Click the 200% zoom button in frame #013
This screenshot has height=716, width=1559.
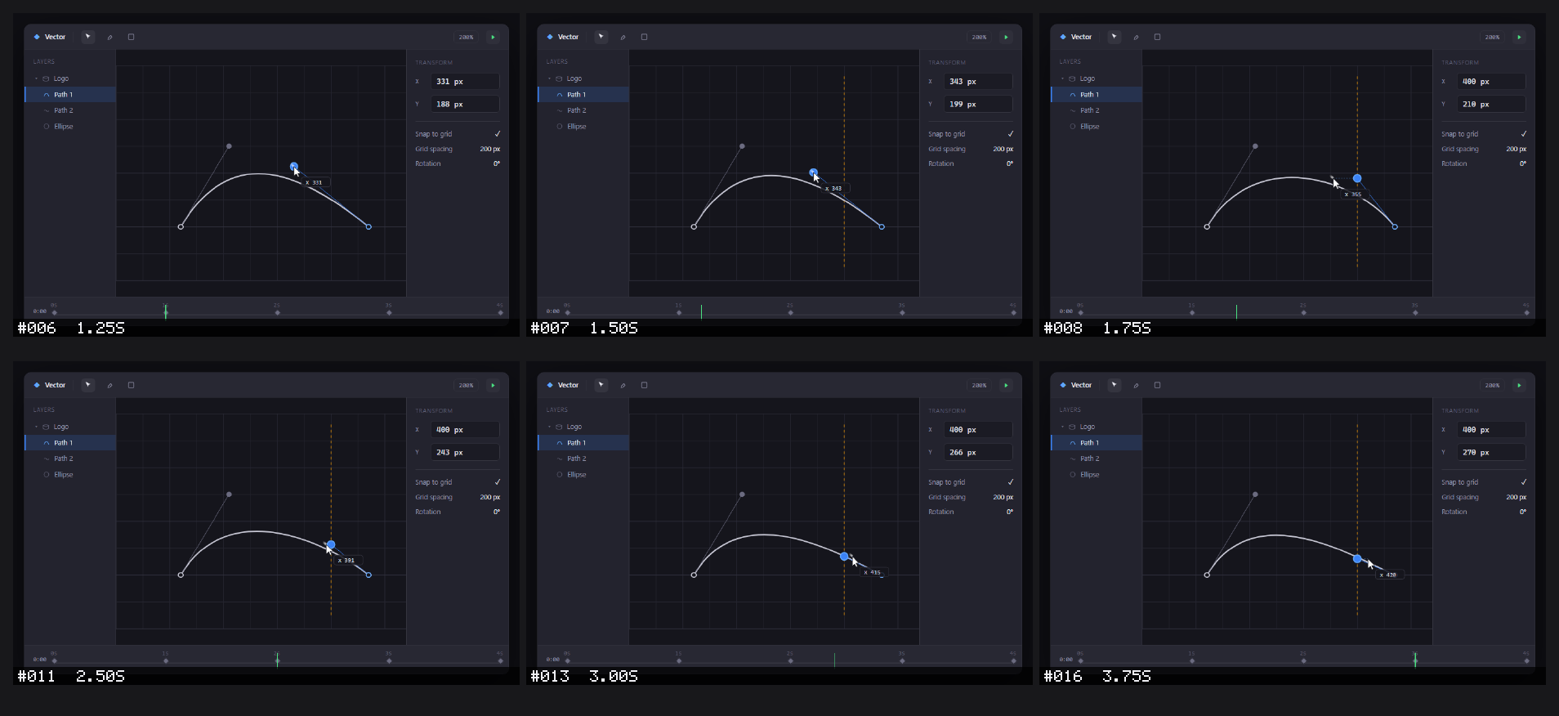pyautogui.click(x=979, y=385)
